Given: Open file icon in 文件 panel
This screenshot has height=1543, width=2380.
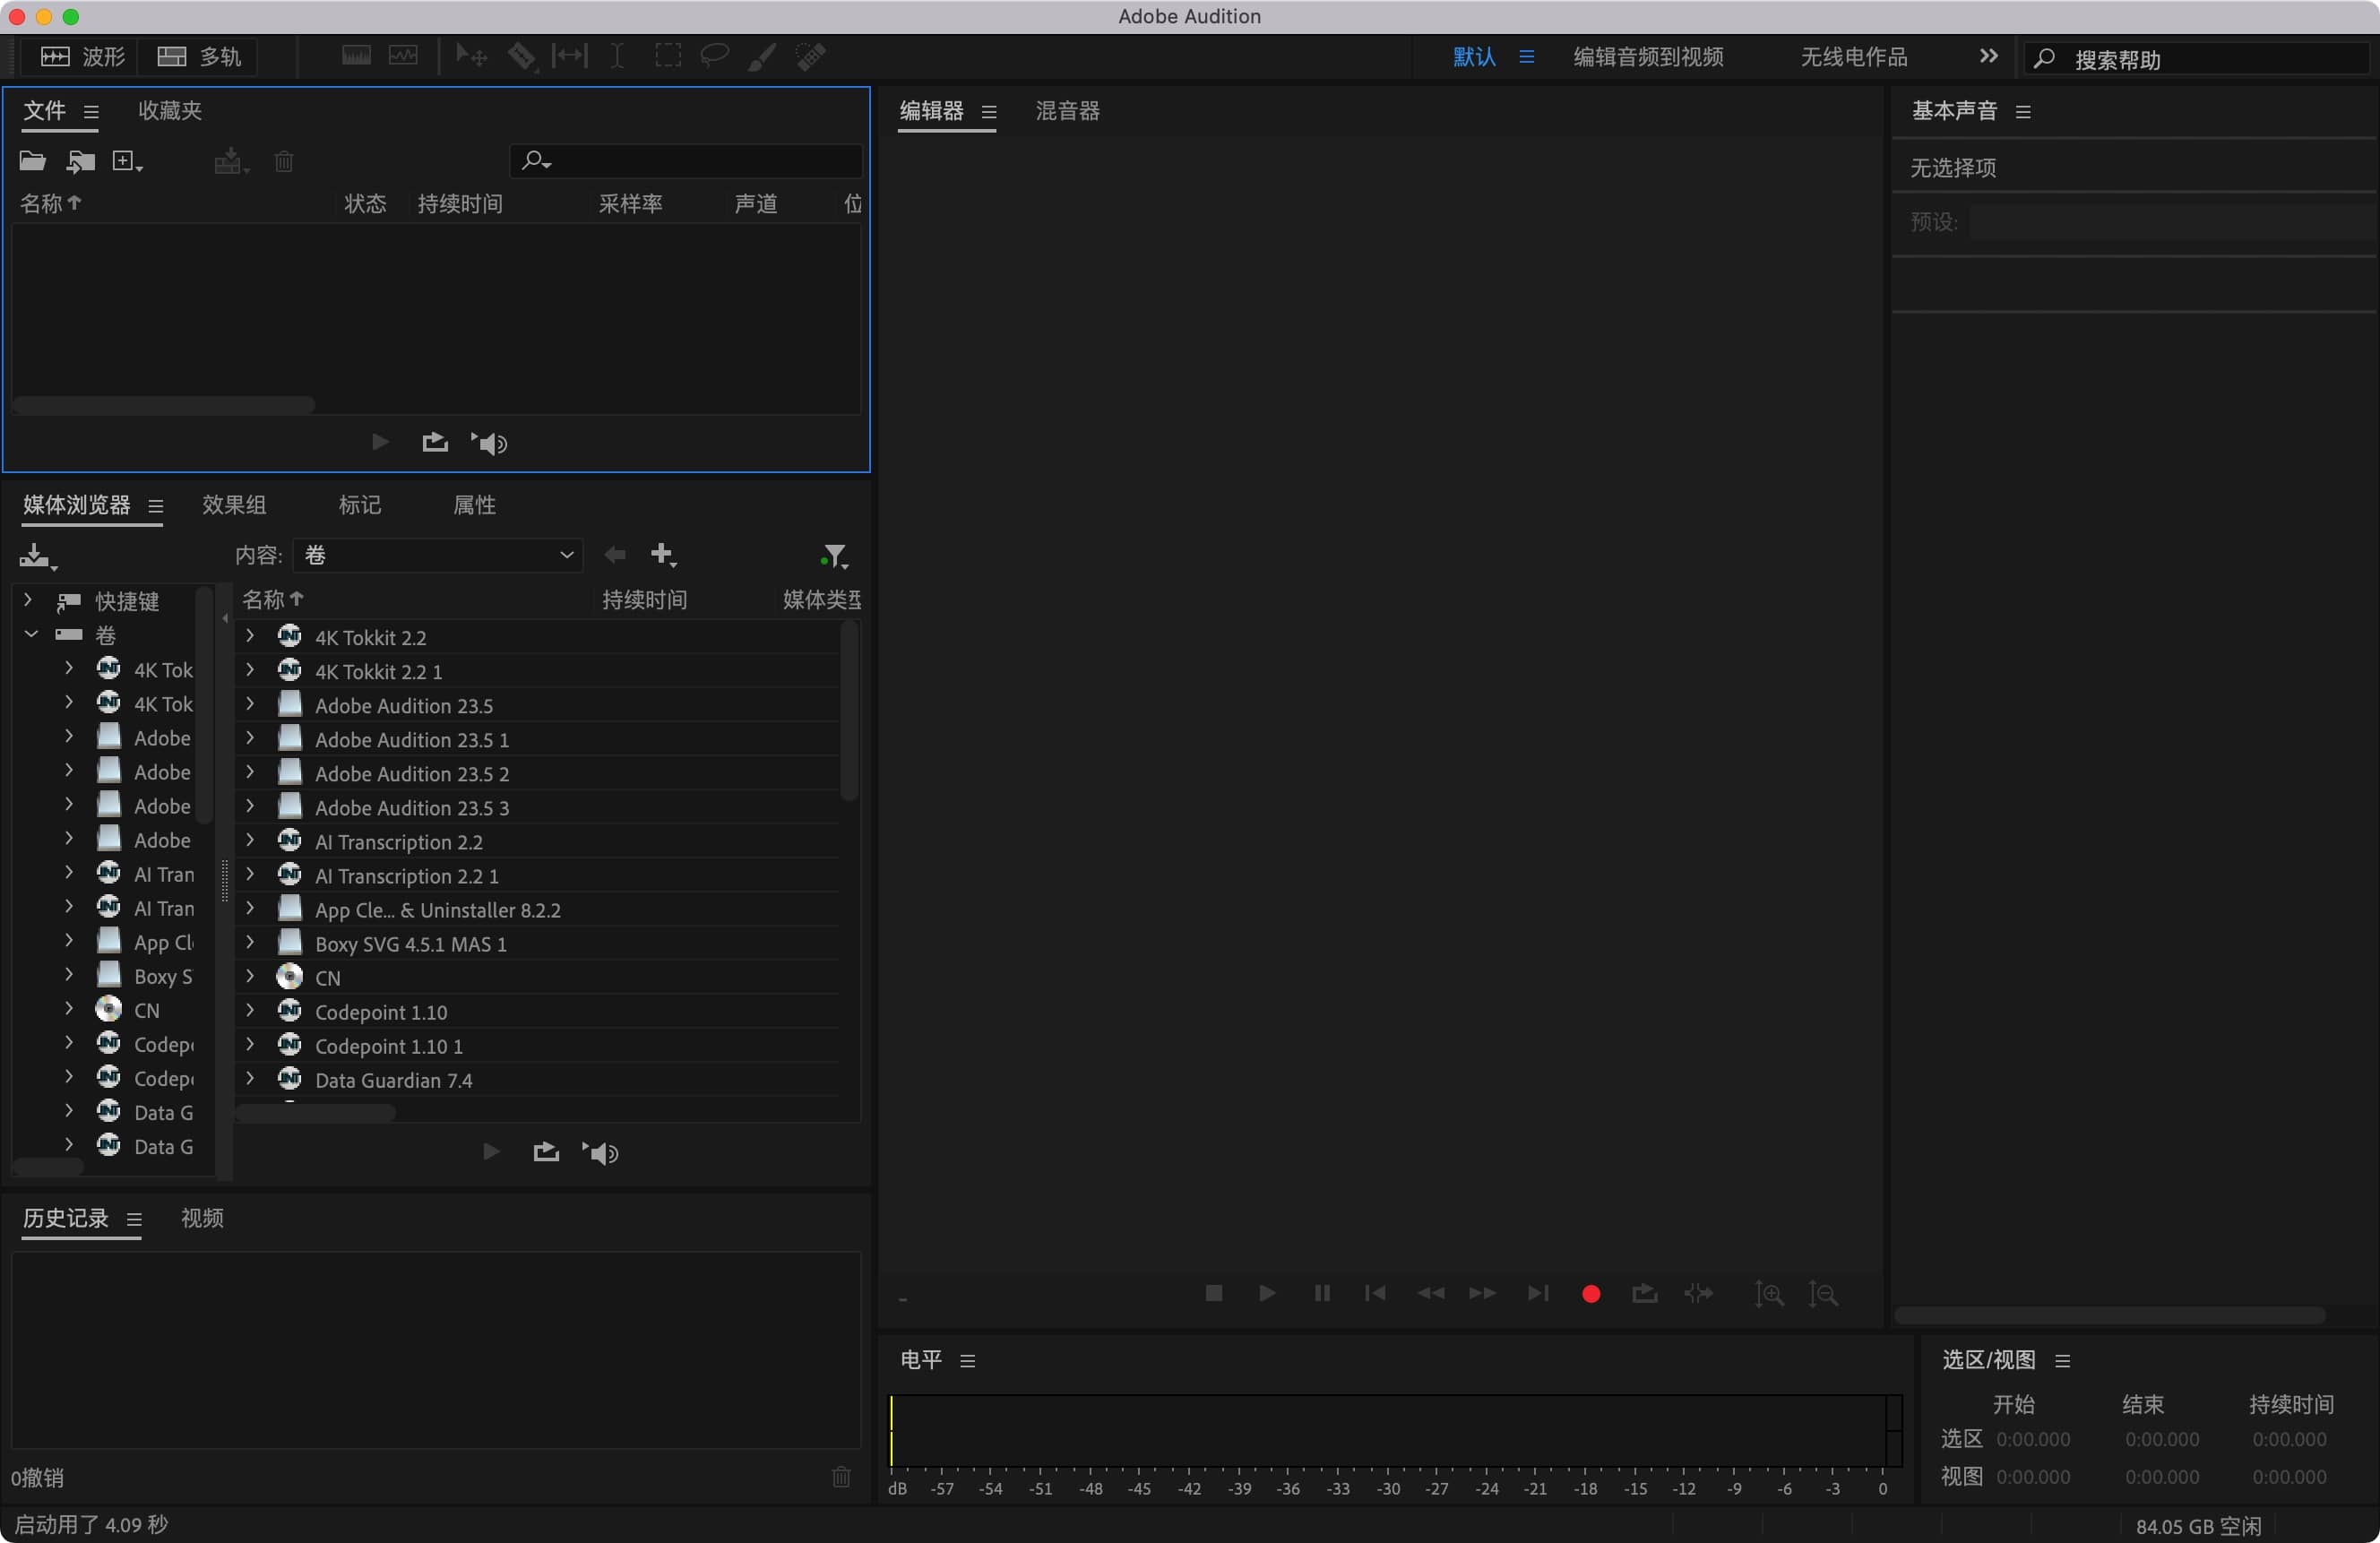Looking at the screenshot, I should [x=33, y=161].
